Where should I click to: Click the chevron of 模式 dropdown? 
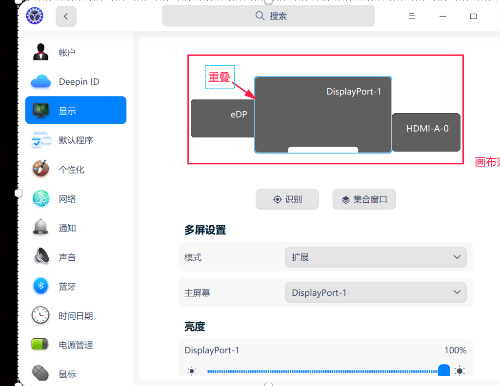point(457,257)
